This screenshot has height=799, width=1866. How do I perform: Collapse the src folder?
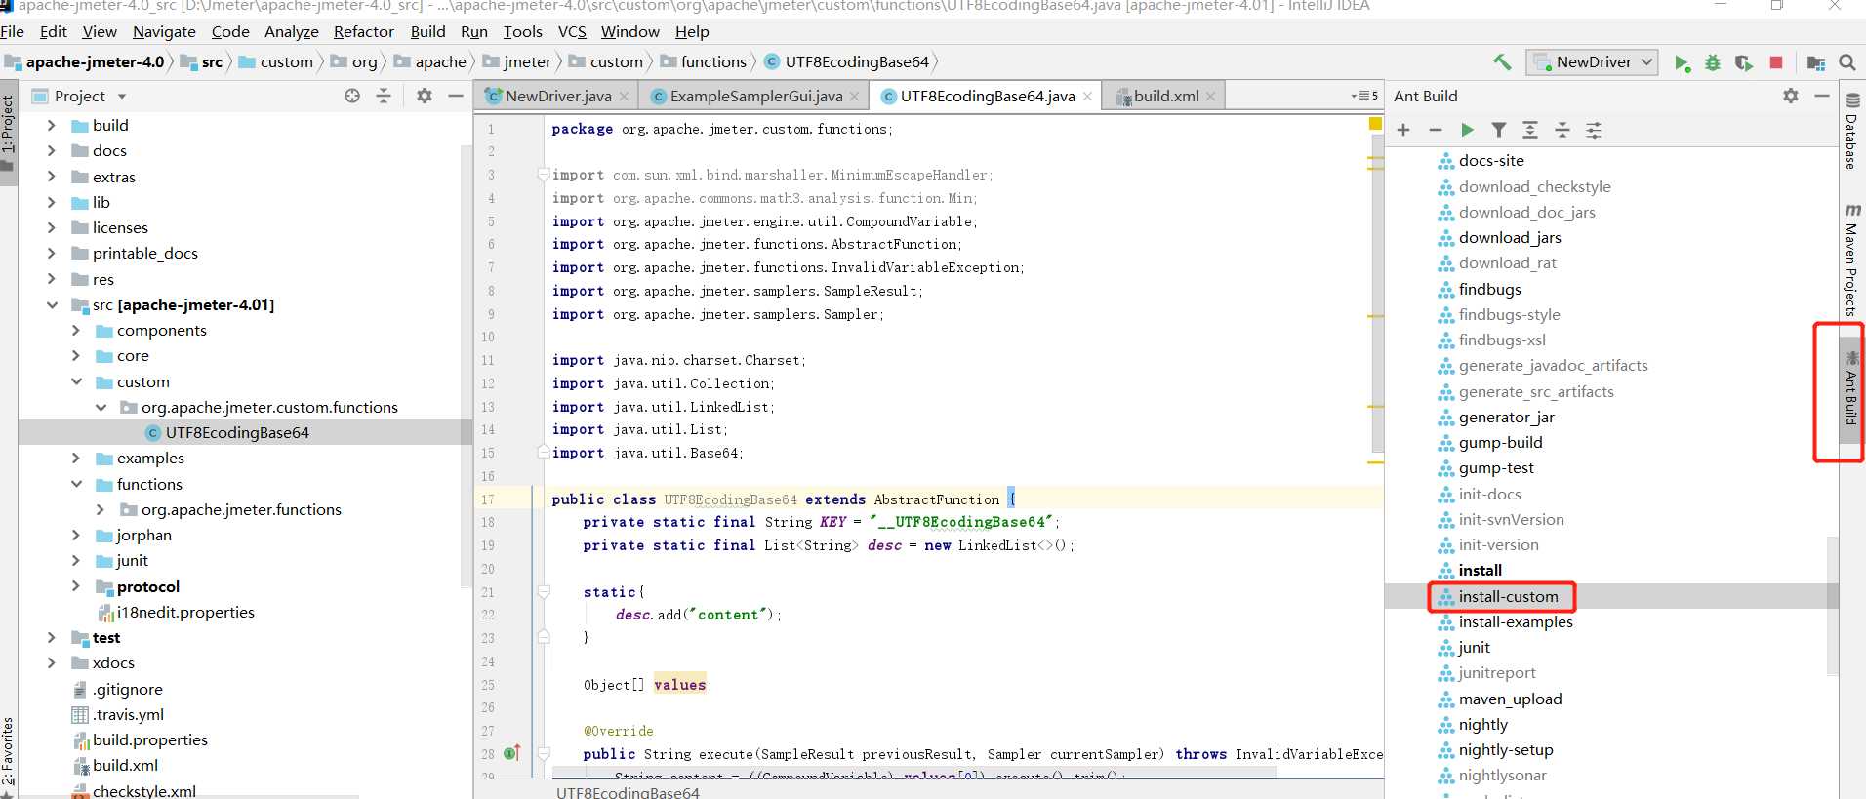pyautogui.click(x=52, y=304)
